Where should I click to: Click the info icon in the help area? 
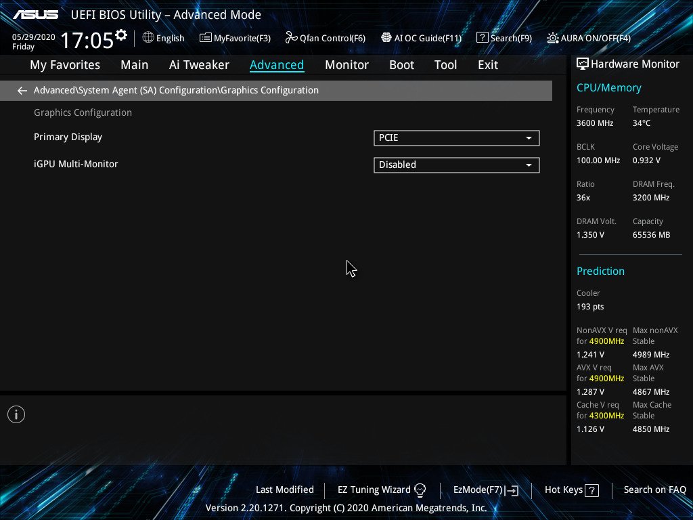pos(16,414)
